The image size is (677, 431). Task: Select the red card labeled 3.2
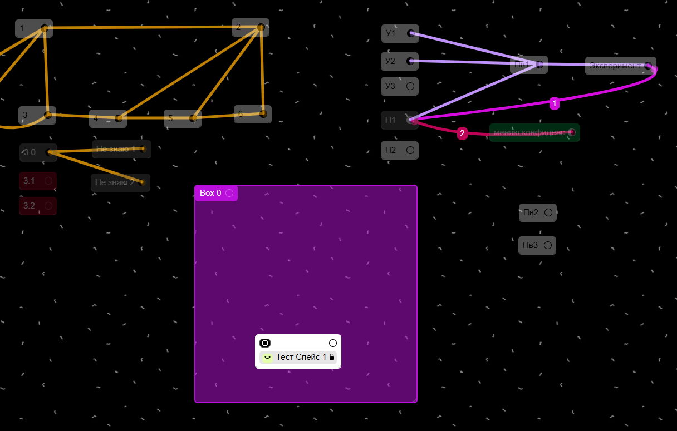pos(38,206)
